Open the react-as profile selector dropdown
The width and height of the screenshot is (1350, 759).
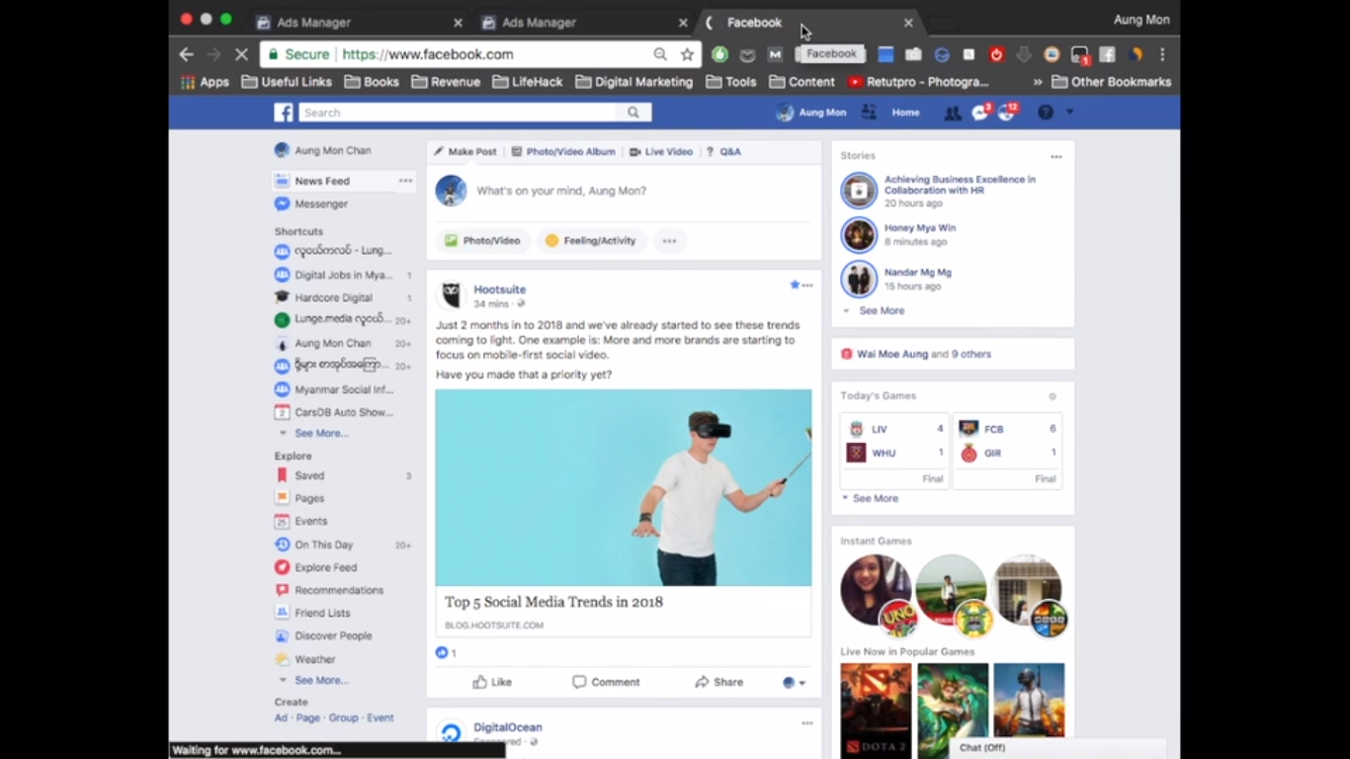pyautogui.click(x=794, y=682)
